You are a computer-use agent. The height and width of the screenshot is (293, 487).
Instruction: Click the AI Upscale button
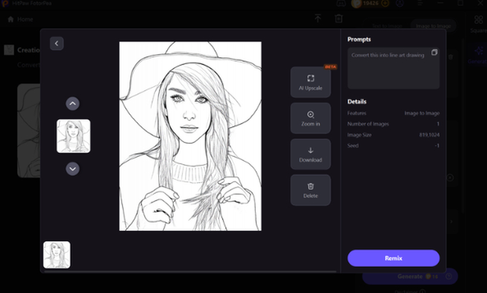[x=311, y=82]
